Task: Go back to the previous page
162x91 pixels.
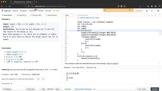Action: tap(2, 6)
